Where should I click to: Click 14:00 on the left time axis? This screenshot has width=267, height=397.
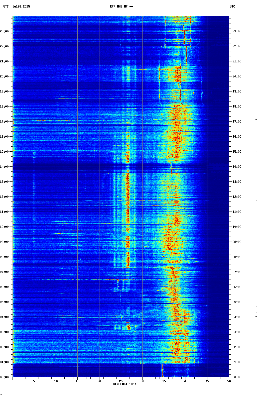(x=4, y=167)
